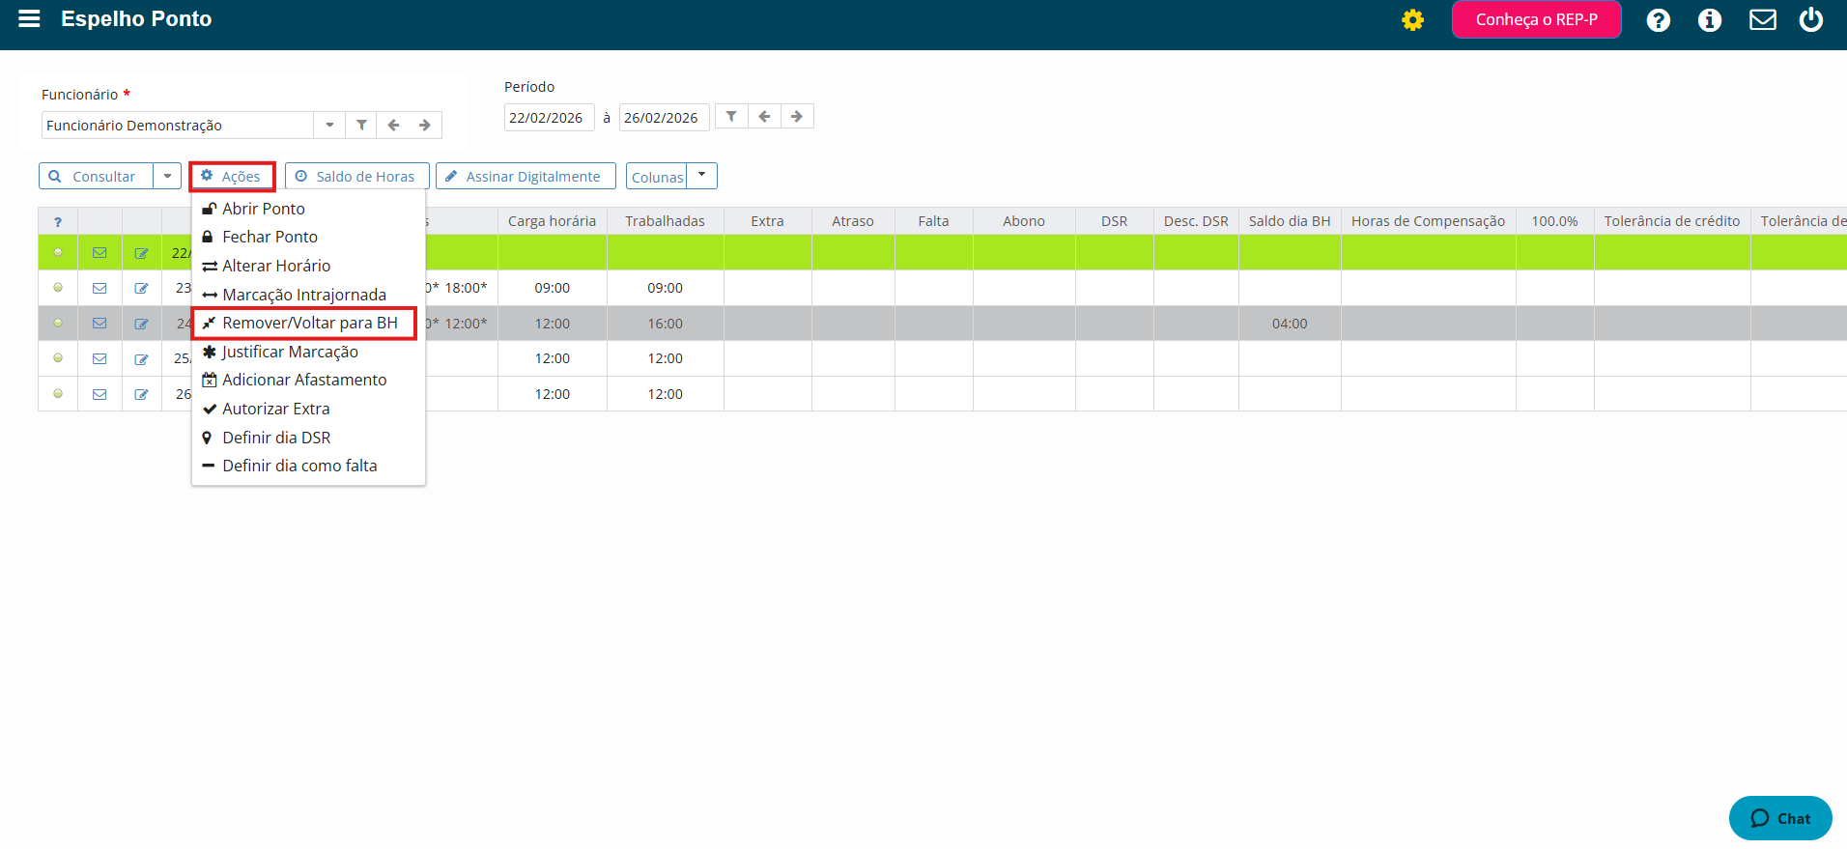Click the Consultar button
This screenshot has width=1847, height=849.
[x=96, y=176]
